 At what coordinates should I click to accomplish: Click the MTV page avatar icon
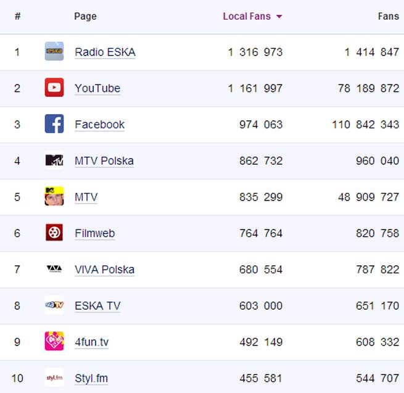pos(54,197)
